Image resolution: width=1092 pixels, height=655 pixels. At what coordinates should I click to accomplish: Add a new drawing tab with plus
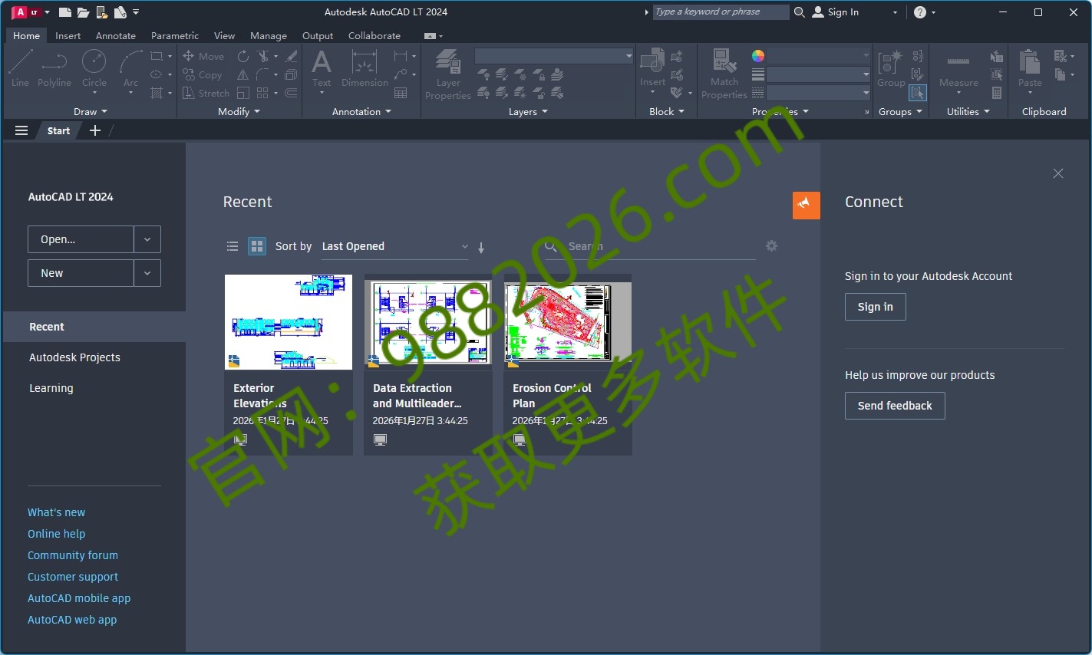click(x=95, y=130)
